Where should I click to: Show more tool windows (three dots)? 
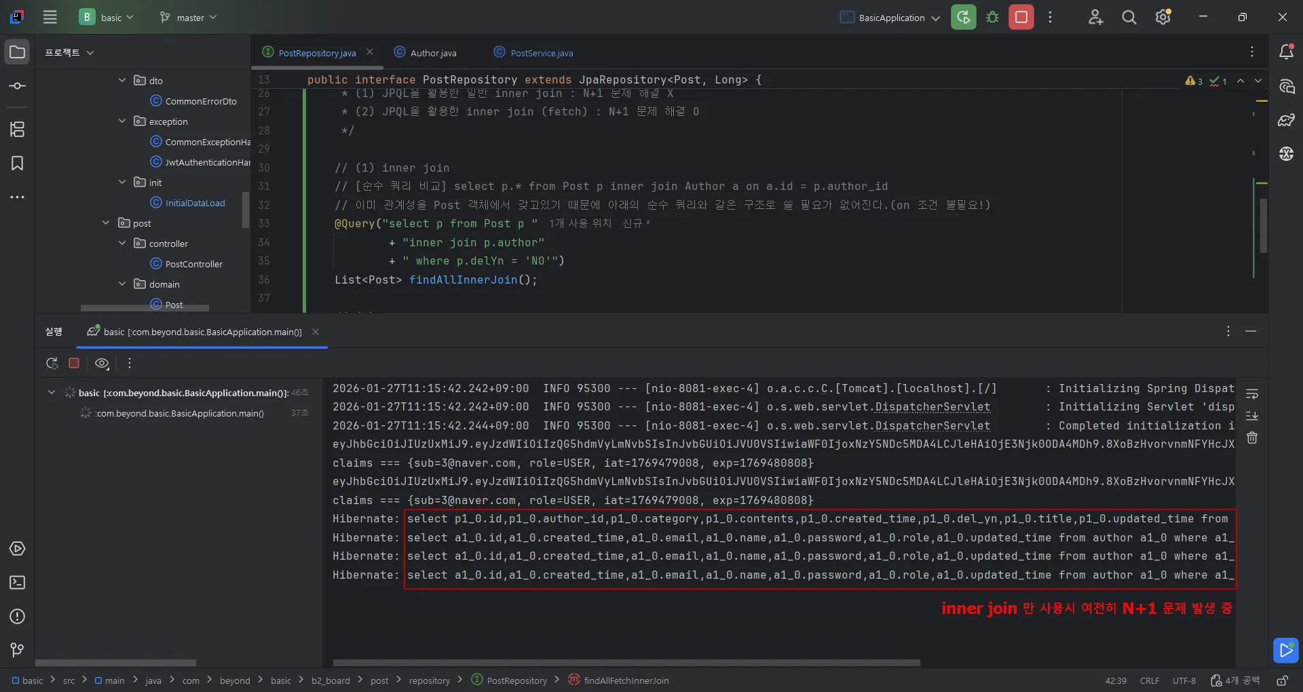pyautogui.click(x=18, y=197)
